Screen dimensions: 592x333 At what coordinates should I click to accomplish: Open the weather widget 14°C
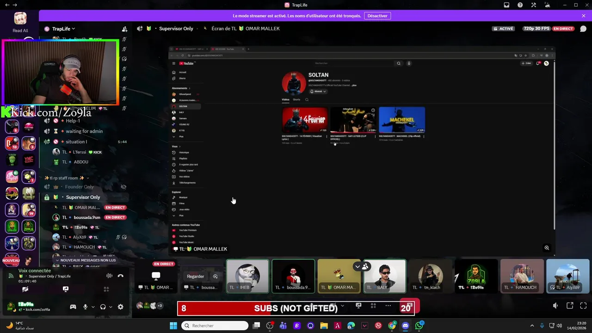[19, 326]
